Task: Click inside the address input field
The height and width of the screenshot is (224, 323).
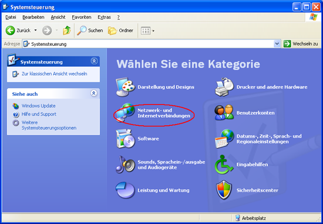Action: 152,44
